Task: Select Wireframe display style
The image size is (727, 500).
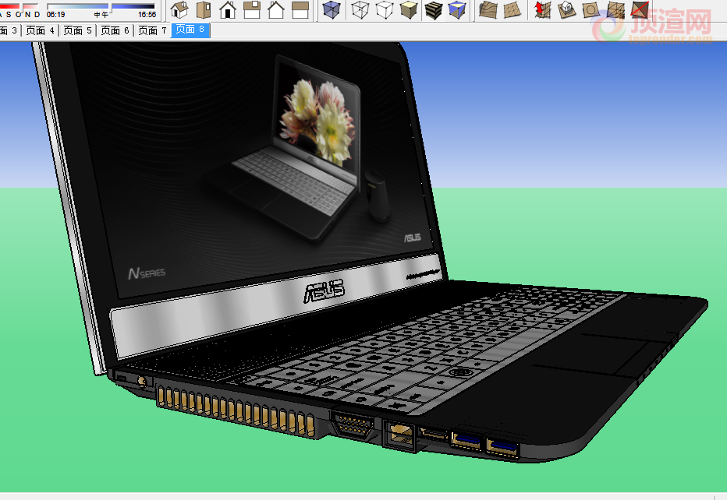Action: (x=360, y=9)
